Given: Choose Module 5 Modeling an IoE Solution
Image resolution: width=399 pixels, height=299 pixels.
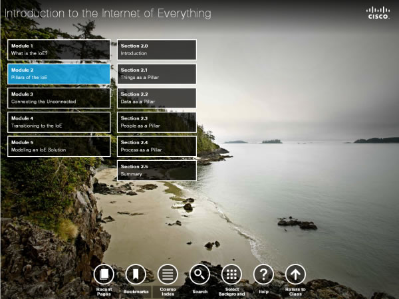Looking at the screenshot, I should point(59,146).
